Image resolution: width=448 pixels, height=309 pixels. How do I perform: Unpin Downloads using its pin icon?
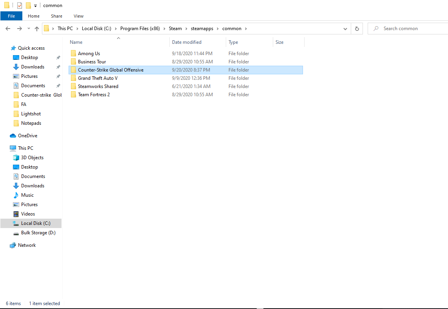point(58,67)
